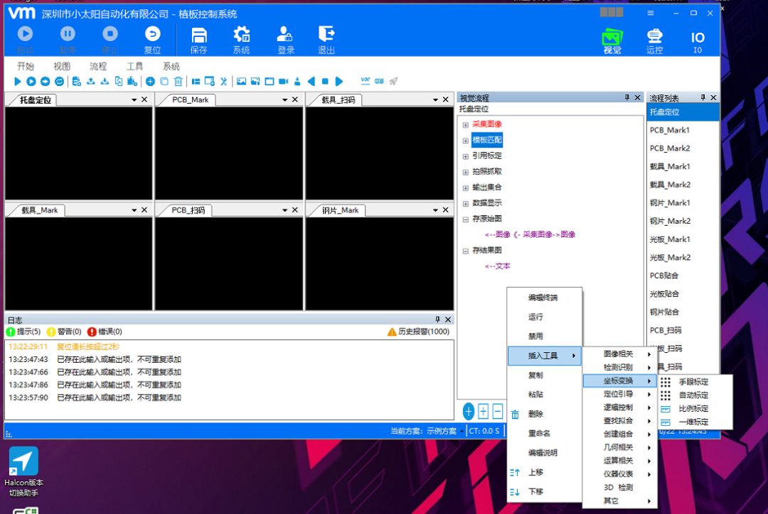Toggle 警告(0) log filter
768x514 pixels.
coord(64,332)
